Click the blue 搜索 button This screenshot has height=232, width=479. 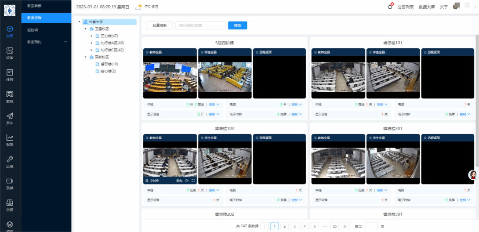tap(237, 25)
